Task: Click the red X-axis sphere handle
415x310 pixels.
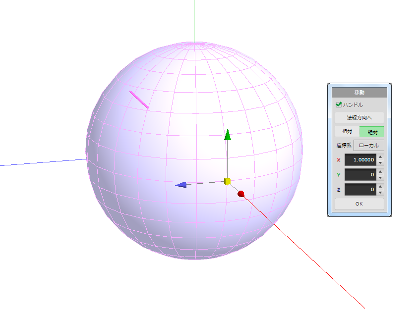Action: (x=241, y=194)
